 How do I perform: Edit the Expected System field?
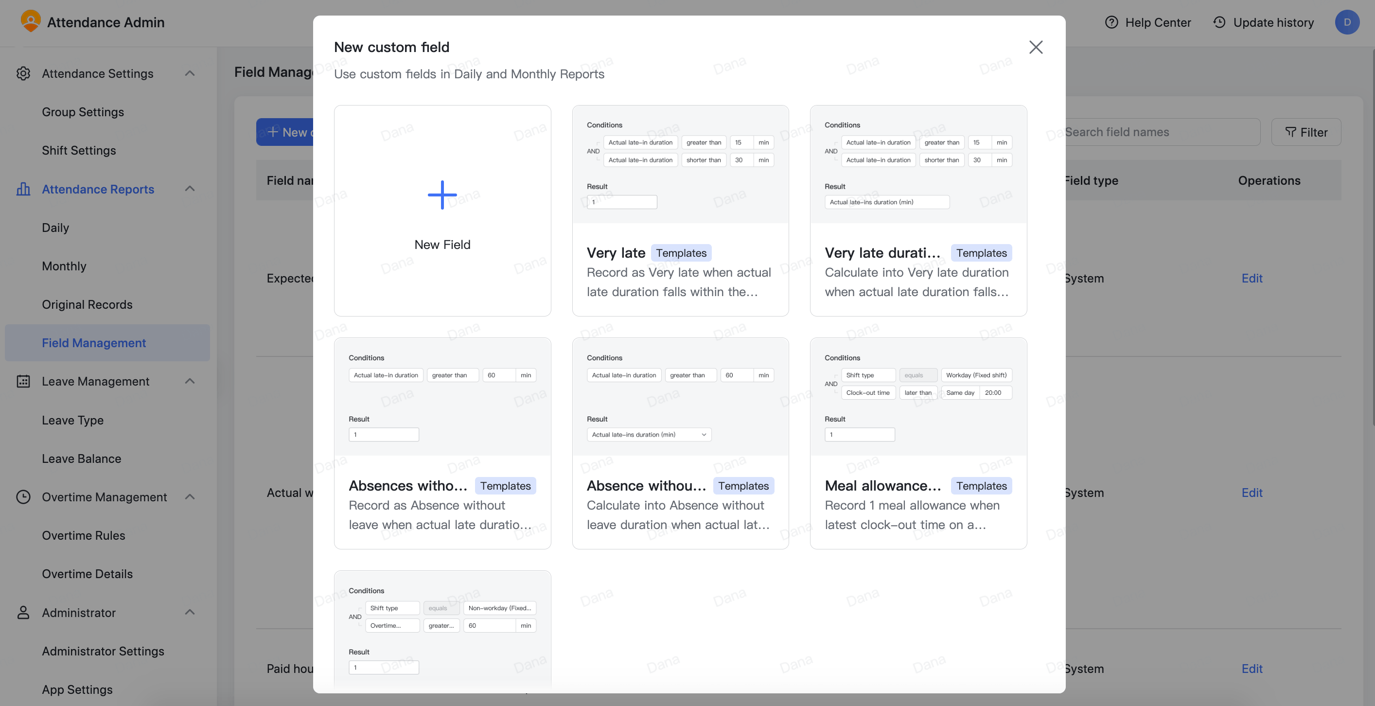coord(1252,278)
